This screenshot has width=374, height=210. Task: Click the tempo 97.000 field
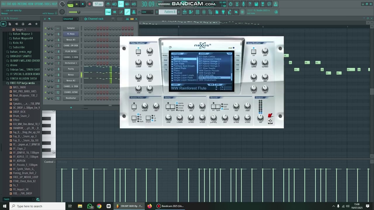tap(98, 4)
